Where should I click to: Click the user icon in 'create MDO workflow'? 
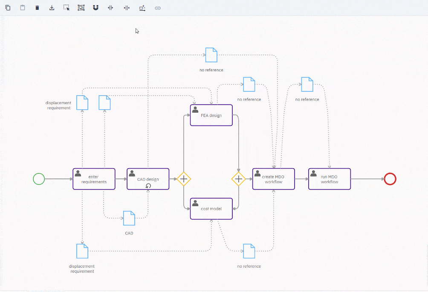pos(257,173)
